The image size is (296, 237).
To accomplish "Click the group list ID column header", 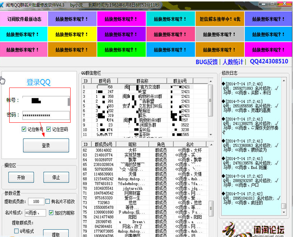I will pyautogui.click(x=86, y=81).
